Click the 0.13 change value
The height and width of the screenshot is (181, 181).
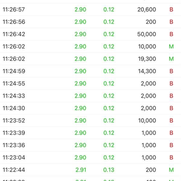pyautogui.click(x=109, y=170)
